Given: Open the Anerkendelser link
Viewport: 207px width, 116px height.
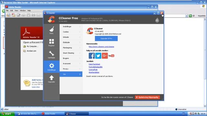Looking at the screenshot, I should [94, 72].
